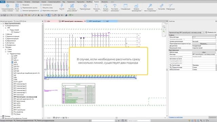Open the Селективность tool

46,5
